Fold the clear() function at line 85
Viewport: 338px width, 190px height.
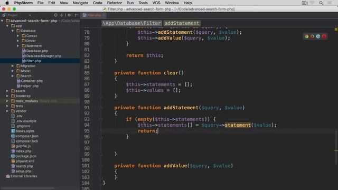(x=101, y=73)
